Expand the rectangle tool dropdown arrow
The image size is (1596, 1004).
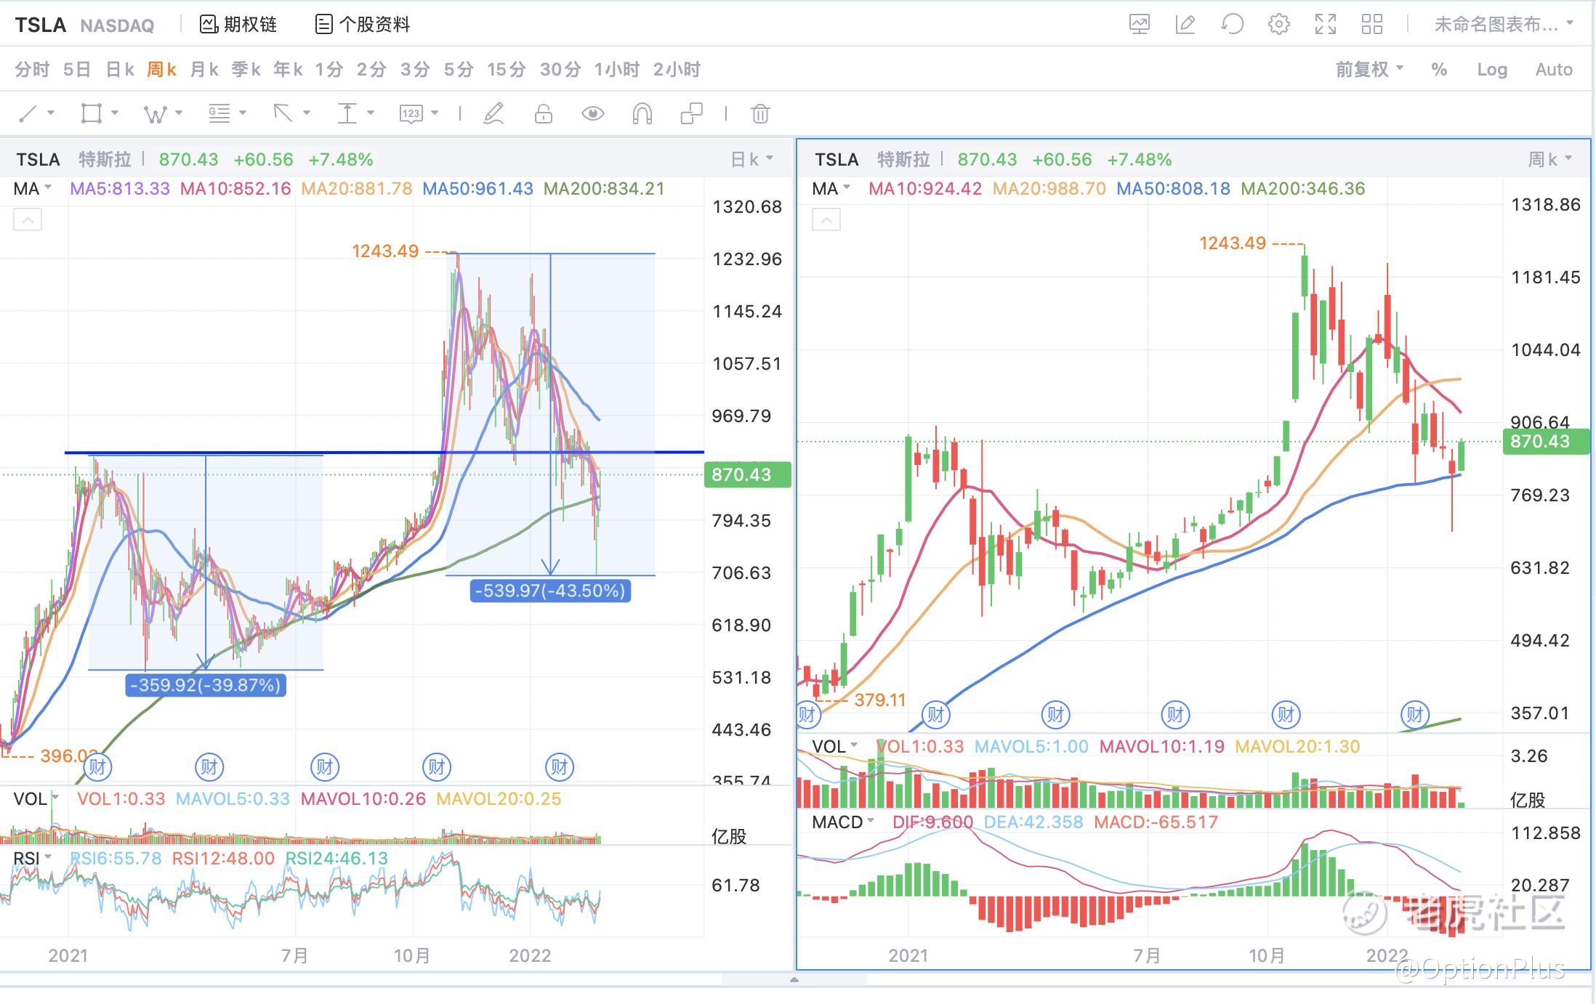(115, 113)
